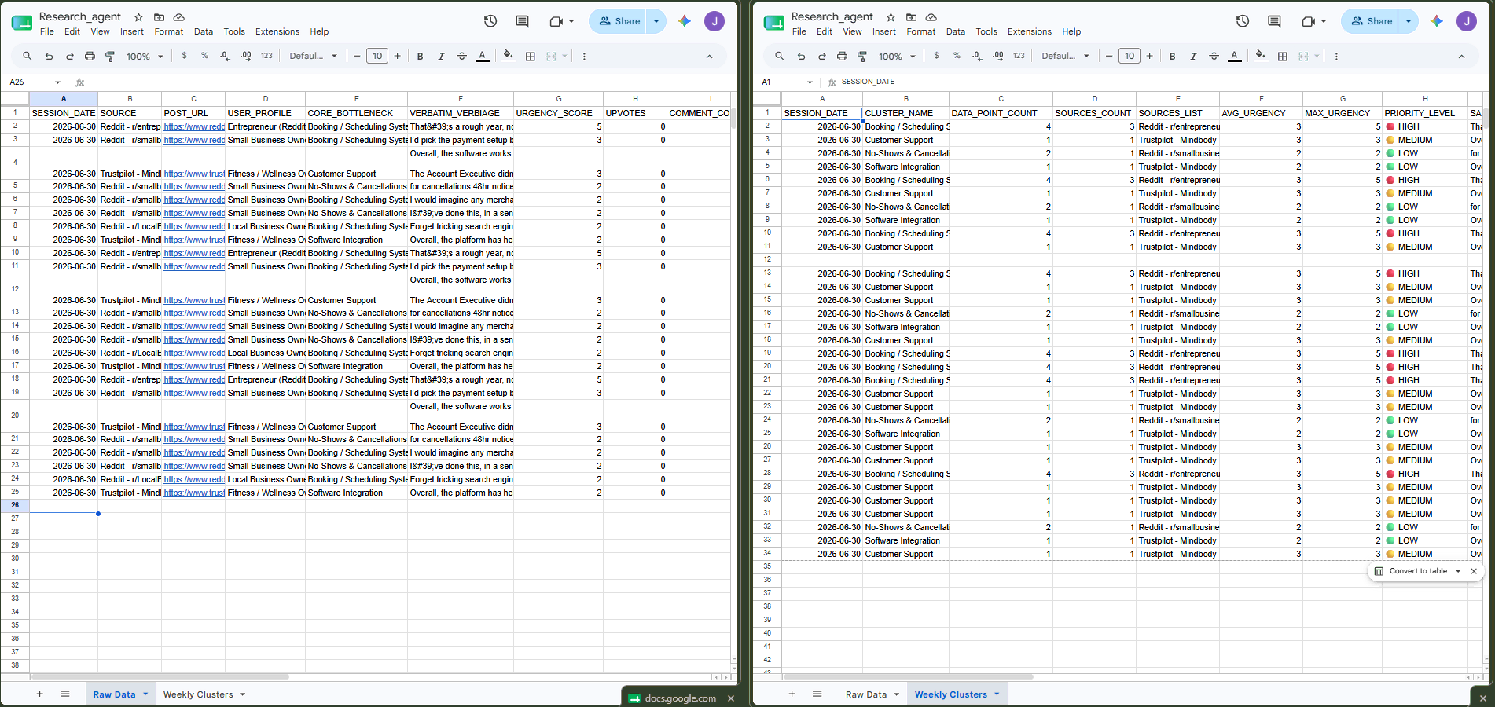Decrease decimal places in right window
The width and height of the screenshot is (1495, 707).
coord(977,57)
